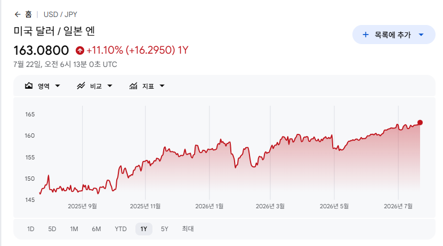The width and height of the screenshot is (443, 246).
Task: Select the 1M time range
Action: pyautogui.click(x=74, y=229)
